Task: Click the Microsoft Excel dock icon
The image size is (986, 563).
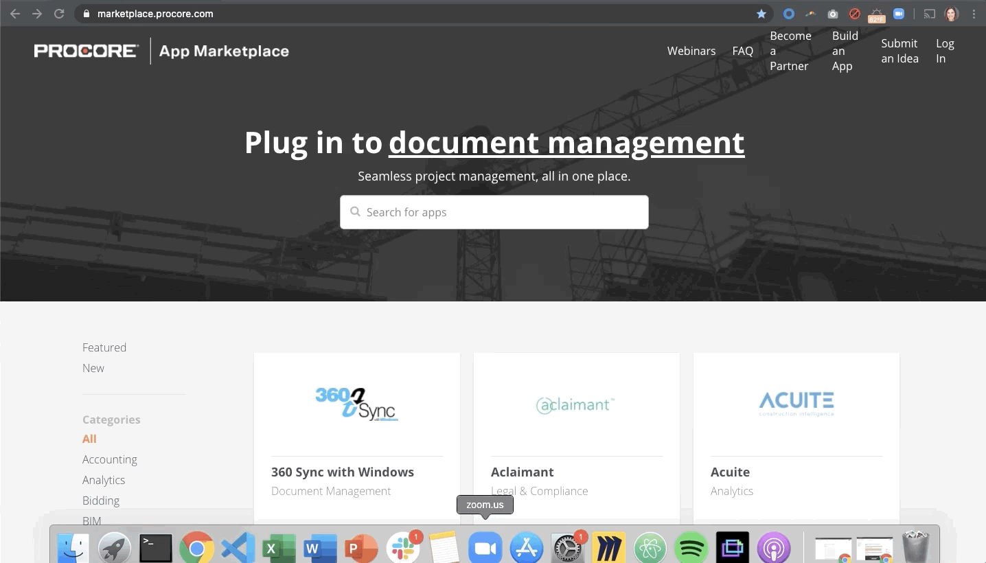Action: click(x=279, y=548)
